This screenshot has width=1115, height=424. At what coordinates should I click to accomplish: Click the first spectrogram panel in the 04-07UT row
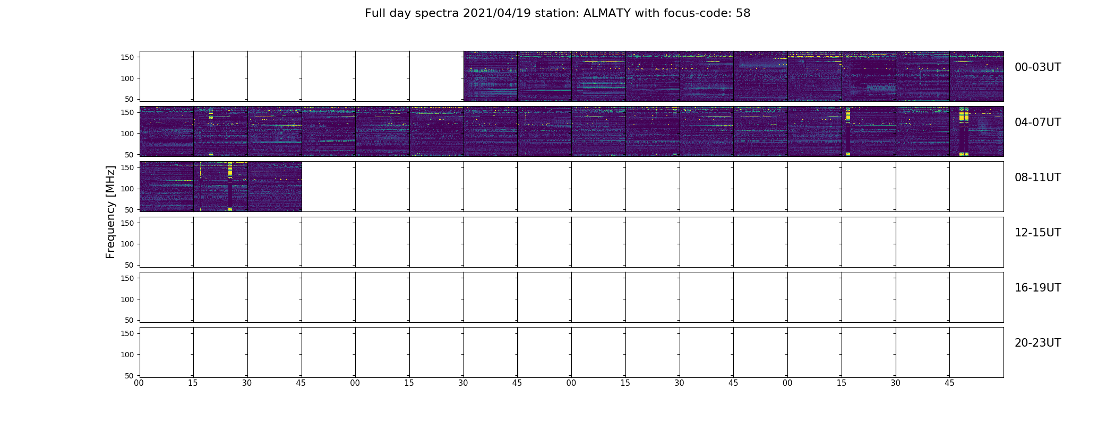point(167,131)
